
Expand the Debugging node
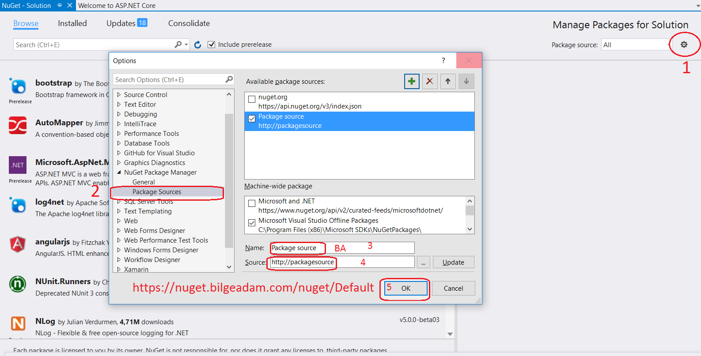tap(119, 114)
